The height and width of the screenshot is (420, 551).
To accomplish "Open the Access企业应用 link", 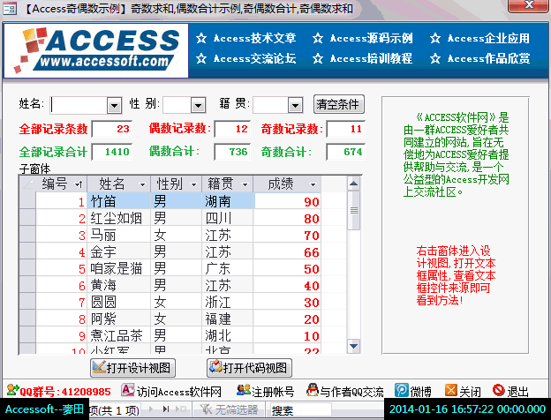I will click(488, 38).
